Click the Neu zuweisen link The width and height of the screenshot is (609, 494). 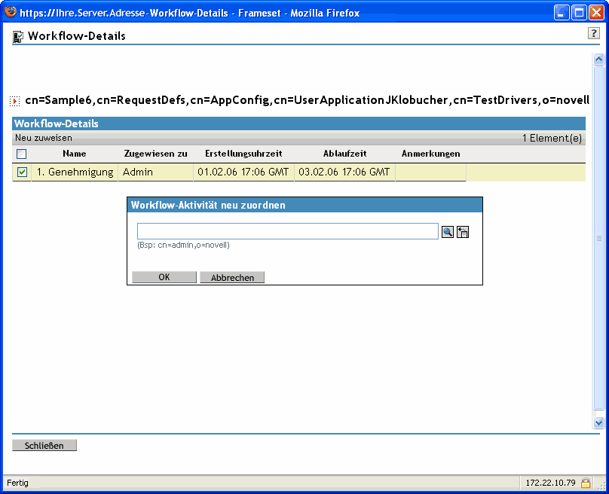pos(44,138)
